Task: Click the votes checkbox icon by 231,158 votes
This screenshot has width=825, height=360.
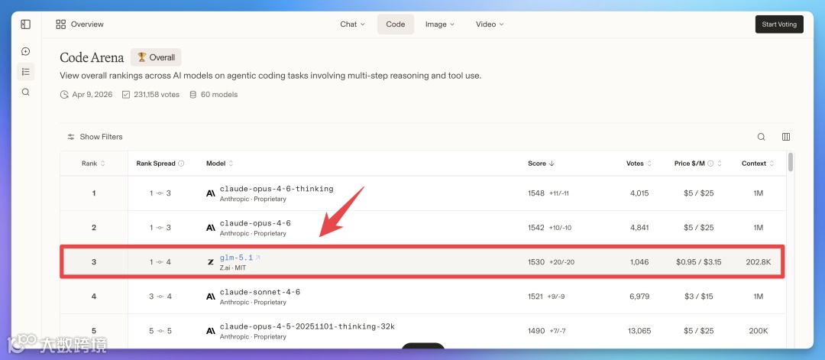Action: click(x=126, y=95)
